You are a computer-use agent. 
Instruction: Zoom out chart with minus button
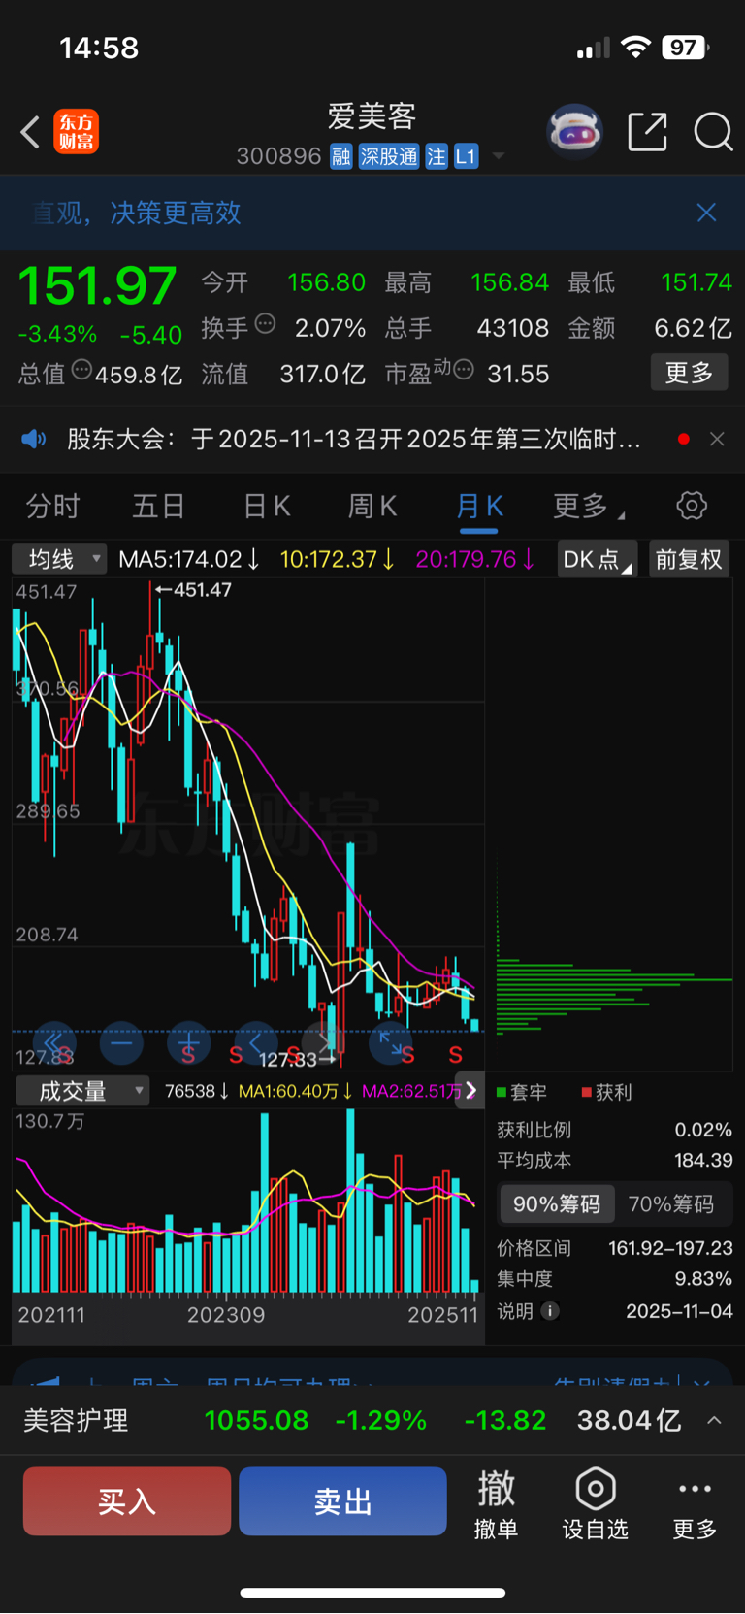coord(121,1043)
